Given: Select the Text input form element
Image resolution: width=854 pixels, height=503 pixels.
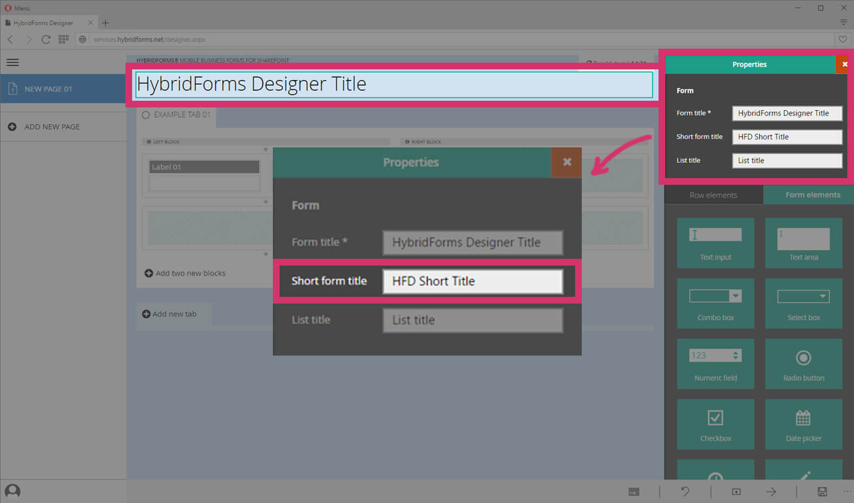Looking at the screenshot, I should click(715, 243).
